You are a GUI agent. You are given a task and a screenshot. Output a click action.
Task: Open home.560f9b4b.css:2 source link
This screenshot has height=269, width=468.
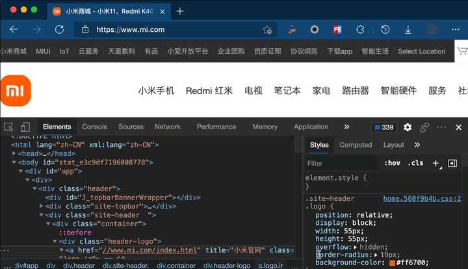[422, 199]
